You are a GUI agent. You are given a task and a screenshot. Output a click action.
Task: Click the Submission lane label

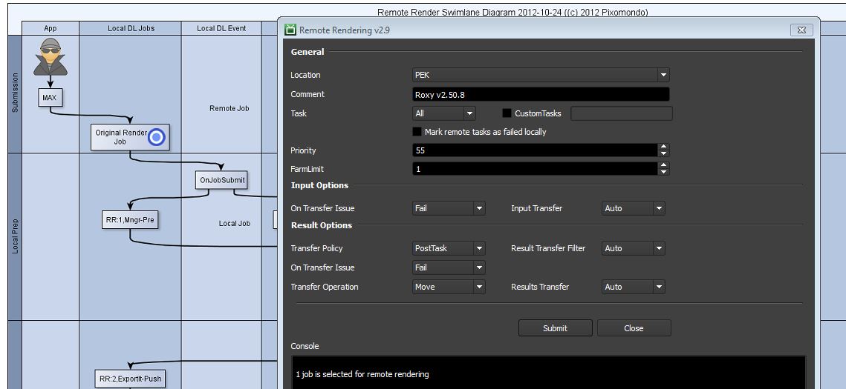pyautogui.click(x=15, y=93)
